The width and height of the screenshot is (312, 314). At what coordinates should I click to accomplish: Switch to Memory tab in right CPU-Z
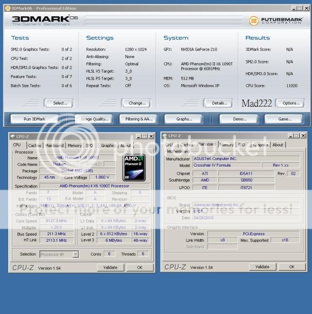pyautogui.click(x=227, y=145)
